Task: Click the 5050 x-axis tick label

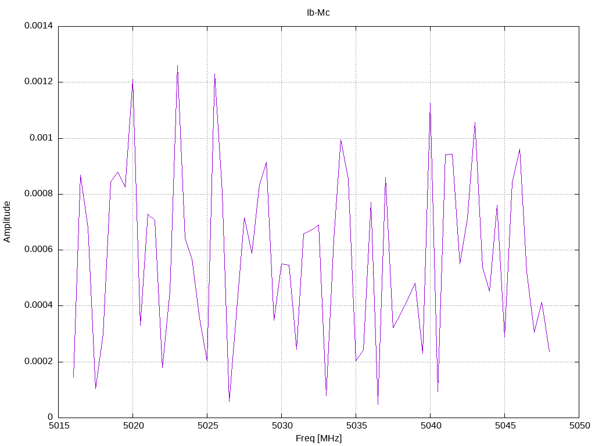Action: click(580, 426)
